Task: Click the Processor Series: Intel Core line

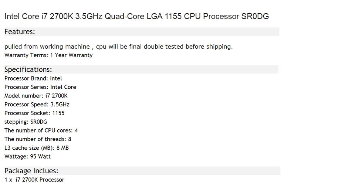Action: pos(40,87)
